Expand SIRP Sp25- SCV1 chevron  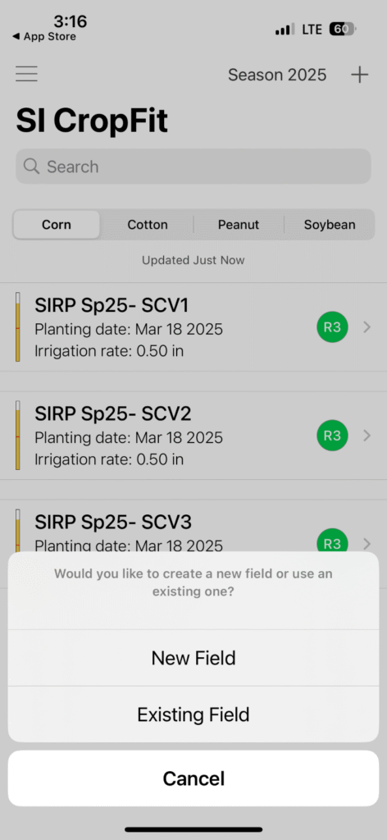point(367,326)
